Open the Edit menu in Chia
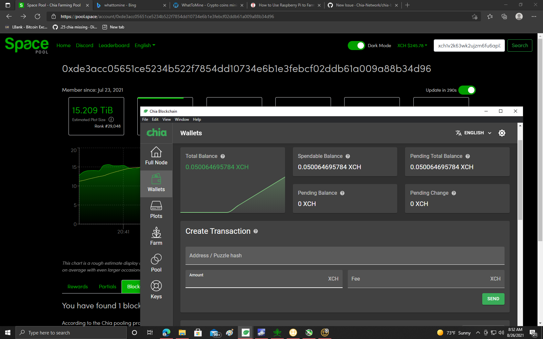Screen dimensions: 543x339 coord(155,119)
